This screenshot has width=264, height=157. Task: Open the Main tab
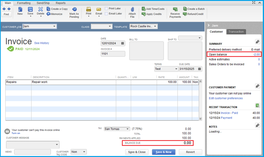click(x=8, y=3)
